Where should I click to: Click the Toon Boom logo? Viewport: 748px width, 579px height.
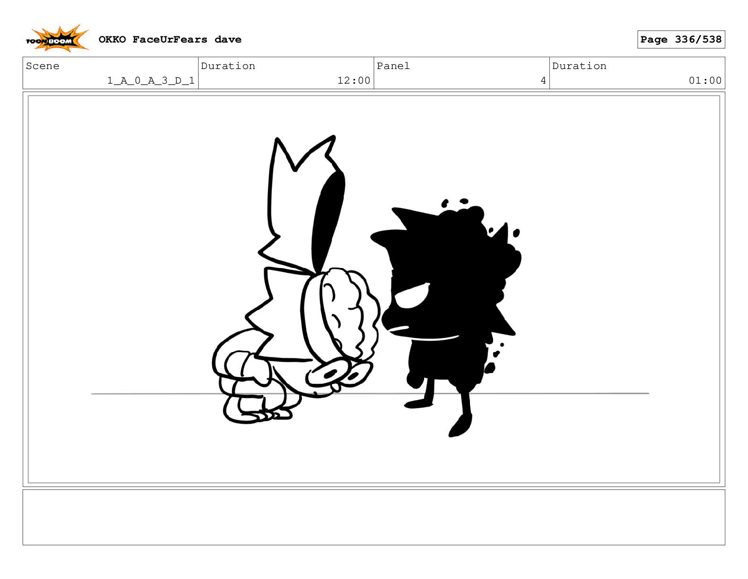pos(57,39)
